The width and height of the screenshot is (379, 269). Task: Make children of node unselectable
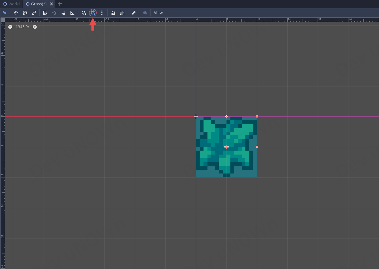(122, 13)
